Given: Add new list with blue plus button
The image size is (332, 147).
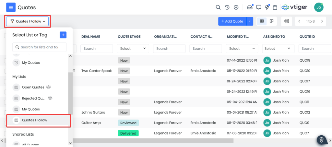Looking at the screenshot, I should (x=63, y=35).
